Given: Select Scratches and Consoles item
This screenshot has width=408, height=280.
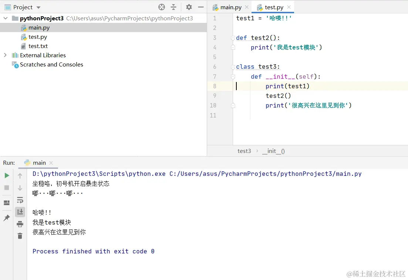Looking at the screenshot, I should tap(51, 64).
